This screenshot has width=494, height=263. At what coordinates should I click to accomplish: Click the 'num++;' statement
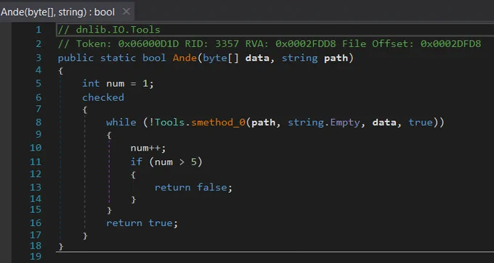[148, 148]
